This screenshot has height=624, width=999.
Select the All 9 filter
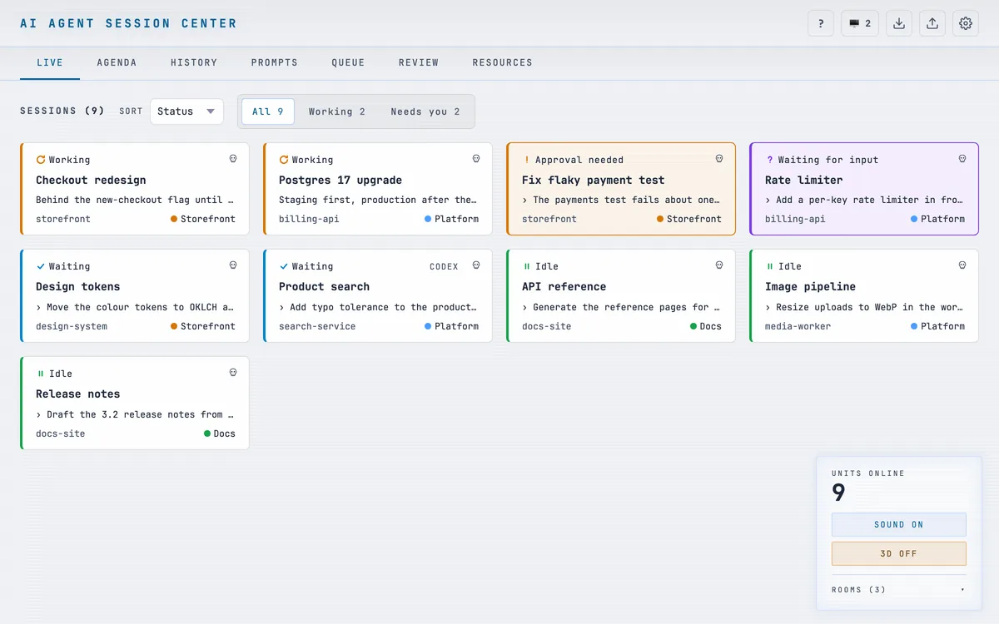coord(268,111)
